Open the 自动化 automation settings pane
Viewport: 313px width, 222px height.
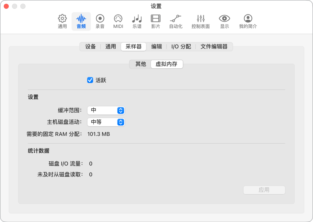[176, 21]
